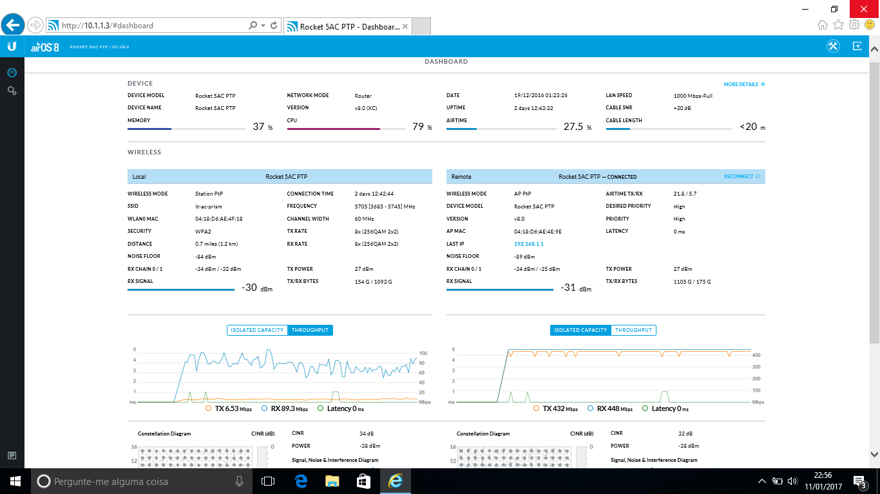880x494 pixels.
Task: Open File Explorer from the taskbar
Action: point(332,481)
